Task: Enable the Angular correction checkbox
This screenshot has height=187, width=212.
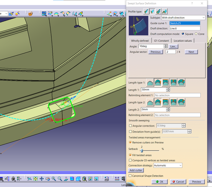Action: click(x=130, y=126)
